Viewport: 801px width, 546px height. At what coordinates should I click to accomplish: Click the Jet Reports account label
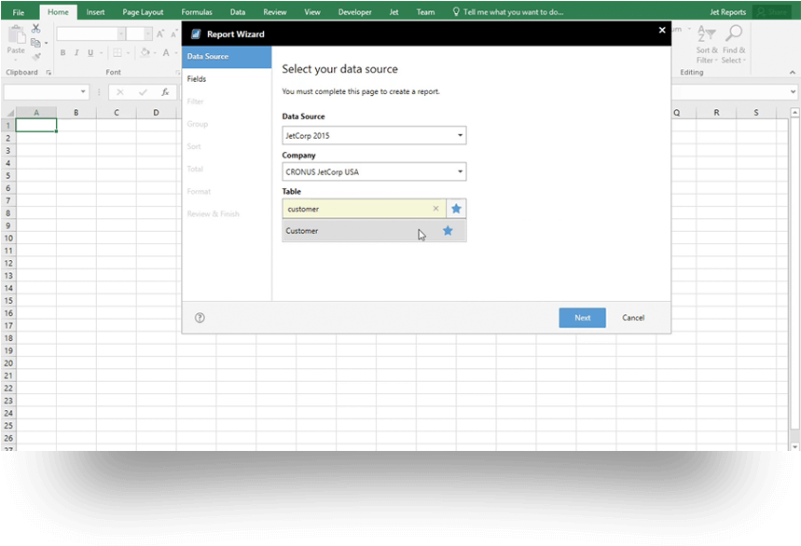point(727,12)
